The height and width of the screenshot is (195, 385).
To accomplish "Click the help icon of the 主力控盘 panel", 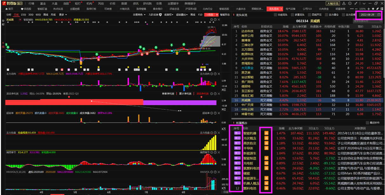I will click(215, 133).
